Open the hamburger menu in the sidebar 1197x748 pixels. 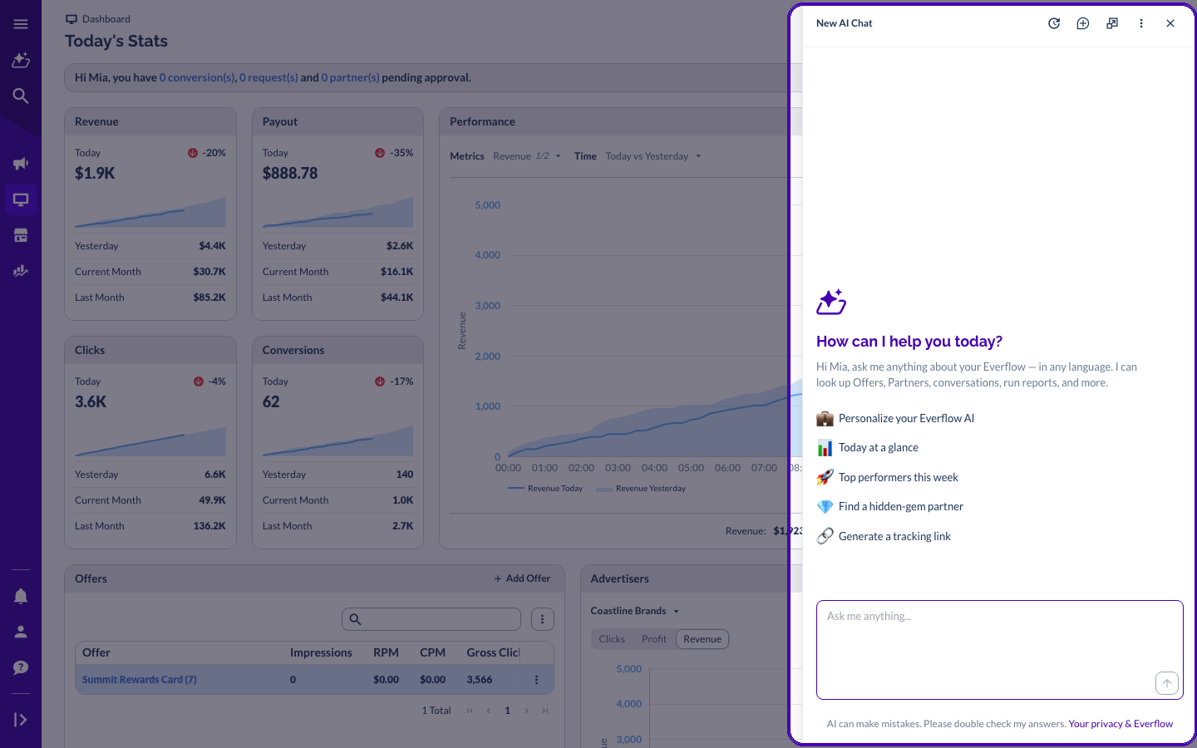[x=21, y=24]
